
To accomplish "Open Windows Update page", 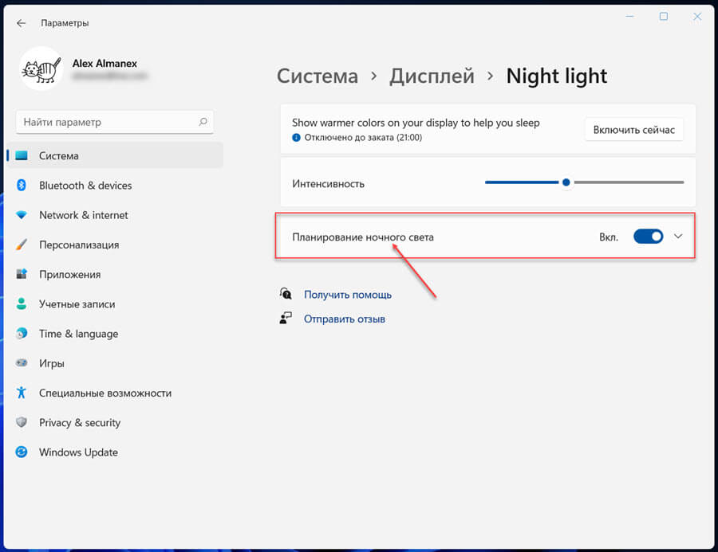I will pyautogui.click(x=114, y=452).
